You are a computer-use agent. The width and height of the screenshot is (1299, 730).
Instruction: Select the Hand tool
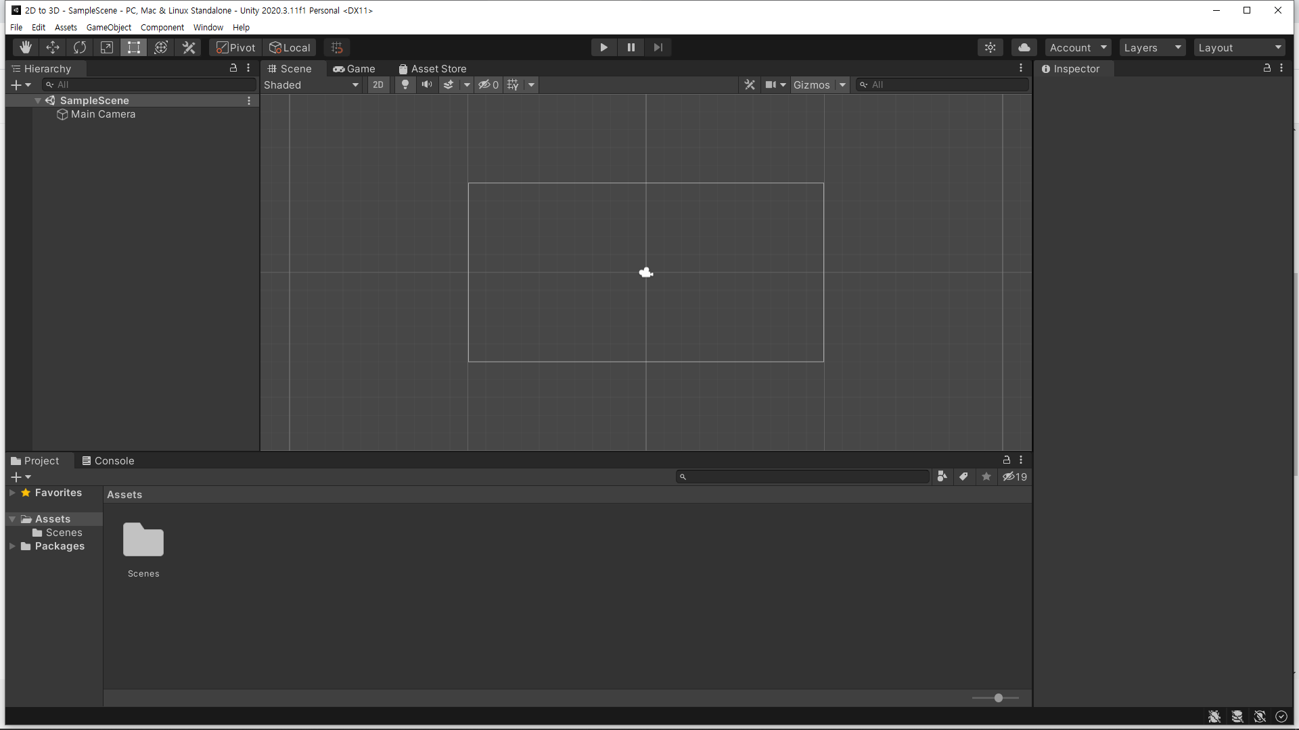click(26, 47)
